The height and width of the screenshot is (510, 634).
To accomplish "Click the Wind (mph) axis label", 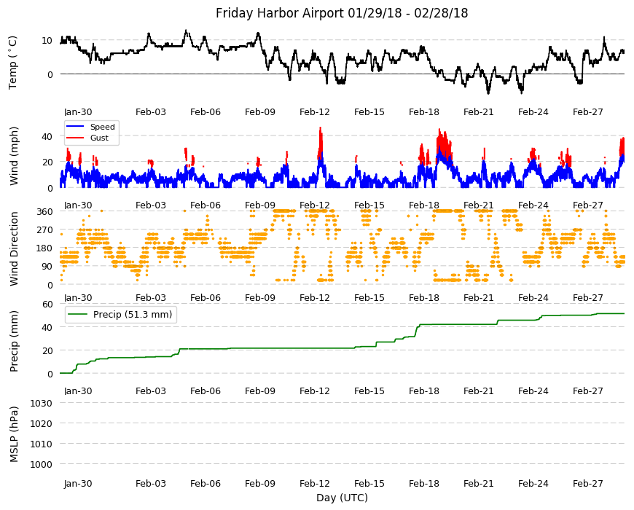I will 14,157.
